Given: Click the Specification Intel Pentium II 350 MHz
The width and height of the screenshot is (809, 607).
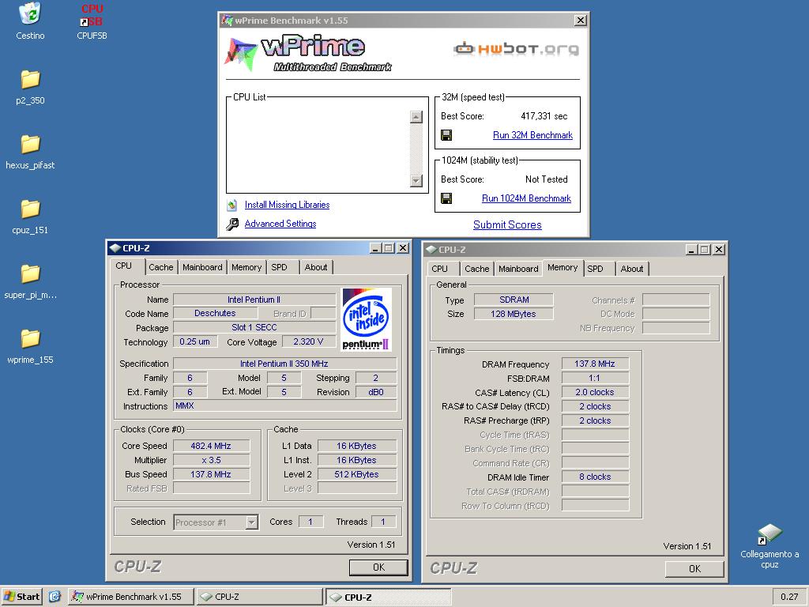Looking at the screenshot, I should 284,364.
